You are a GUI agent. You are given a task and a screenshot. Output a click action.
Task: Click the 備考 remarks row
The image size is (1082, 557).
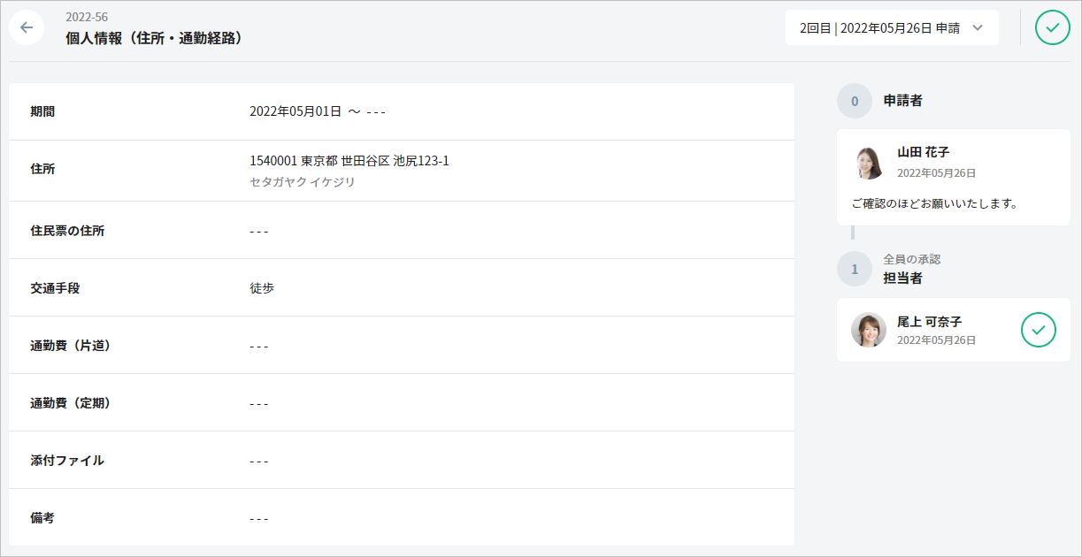click(x=401, y=518)
